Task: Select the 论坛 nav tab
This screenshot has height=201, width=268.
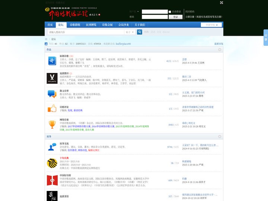Action: (x=61, y=25)
